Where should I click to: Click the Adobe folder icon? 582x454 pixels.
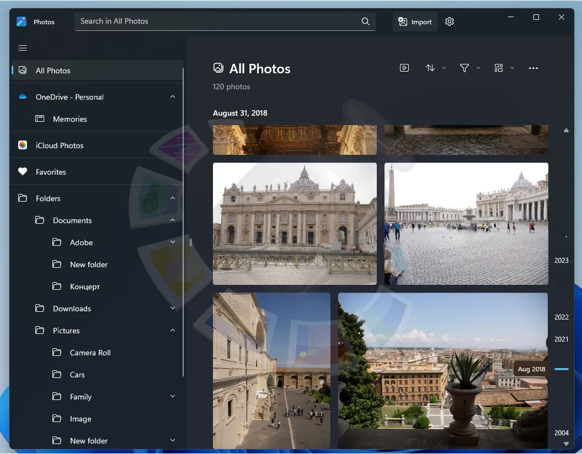57,242
